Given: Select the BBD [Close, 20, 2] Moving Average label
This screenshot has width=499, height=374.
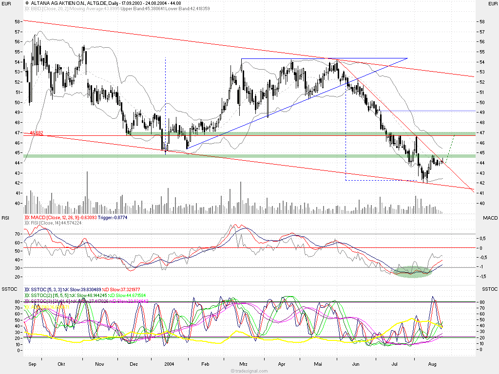Looking at the screenshot, I should click(x=75, y=9).
